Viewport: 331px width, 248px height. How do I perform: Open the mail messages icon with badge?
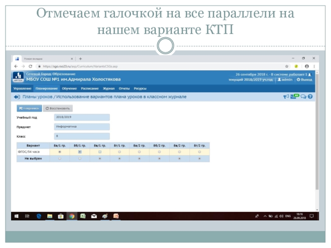click(294, 96)
